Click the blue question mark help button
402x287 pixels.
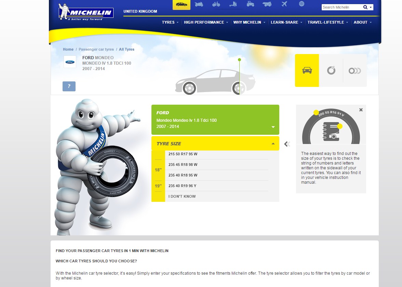point(69,86)
